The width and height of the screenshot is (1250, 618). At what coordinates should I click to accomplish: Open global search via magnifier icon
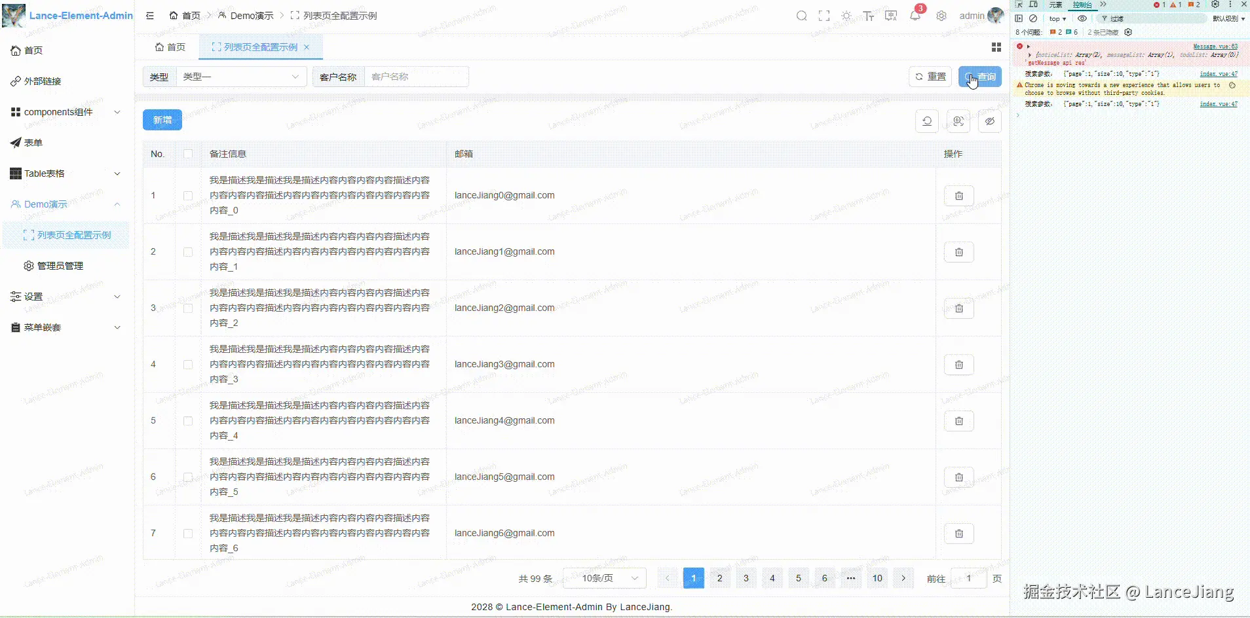coord(801,15)
